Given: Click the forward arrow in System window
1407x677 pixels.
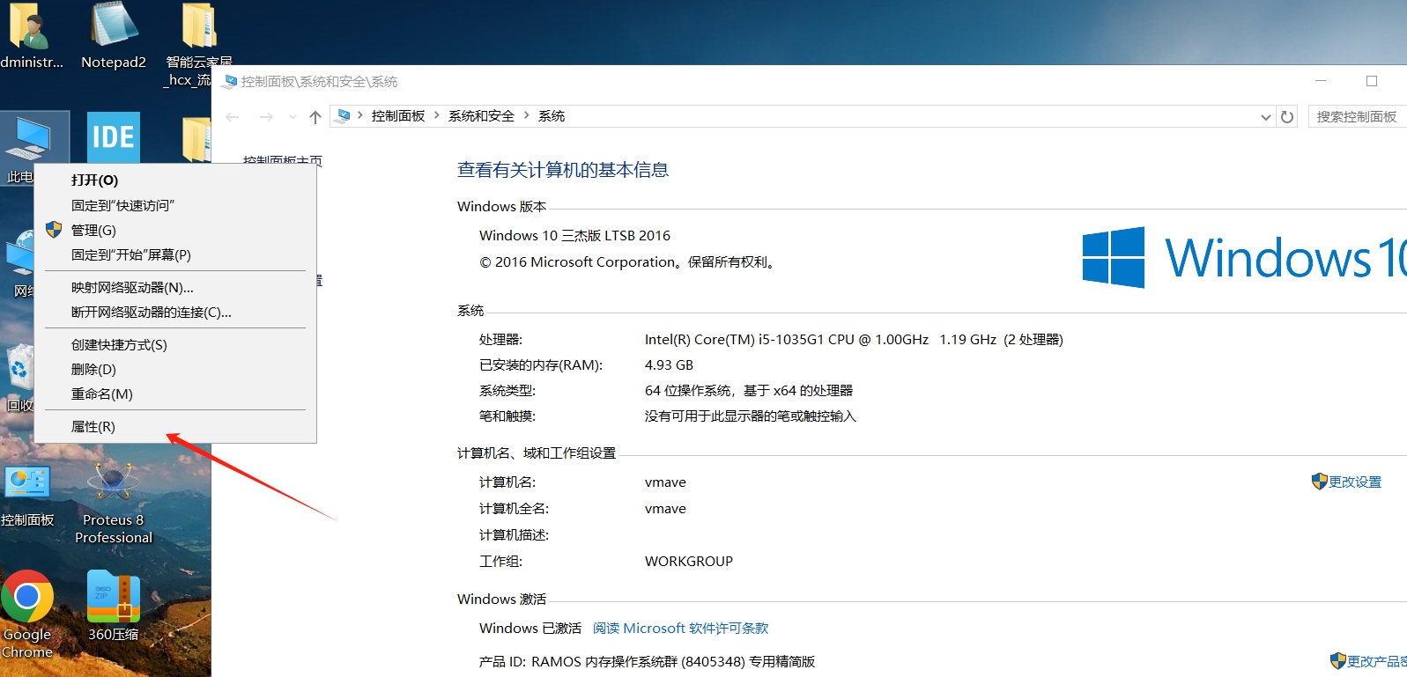Looking at the screenshot, I should pos(266,116).
